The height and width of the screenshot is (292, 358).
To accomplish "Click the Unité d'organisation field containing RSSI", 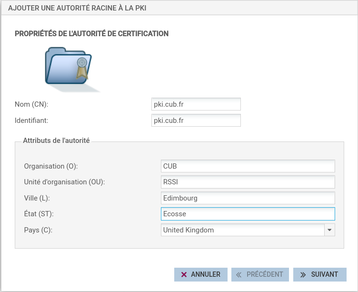I will (248, 182).
